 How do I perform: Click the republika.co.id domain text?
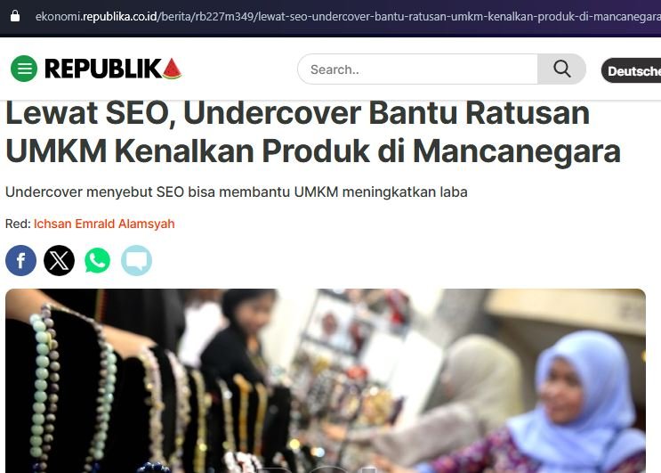pyautogui.click(x=120, y=17)
